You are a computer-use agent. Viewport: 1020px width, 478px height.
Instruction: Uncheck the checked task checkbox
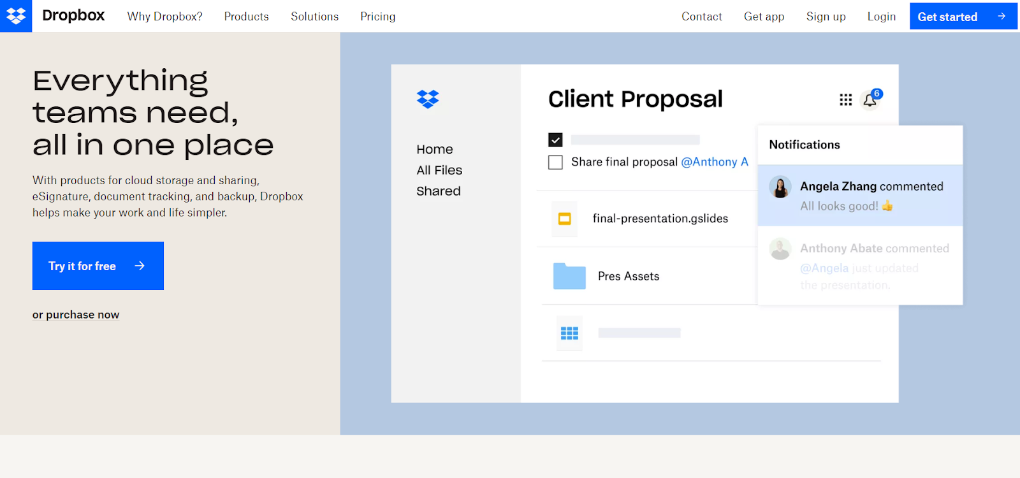coord(555,140)
